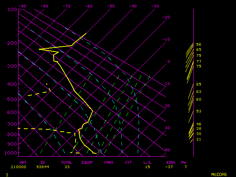Click the frame number 1 at bottom-left
The height and width of the screenshot is (177, 236).
point(7,174)
